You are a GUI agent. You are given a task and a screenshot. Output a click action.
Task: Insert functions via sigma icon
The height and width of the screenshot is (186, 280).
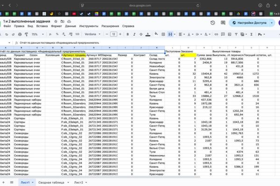[252, 34]
